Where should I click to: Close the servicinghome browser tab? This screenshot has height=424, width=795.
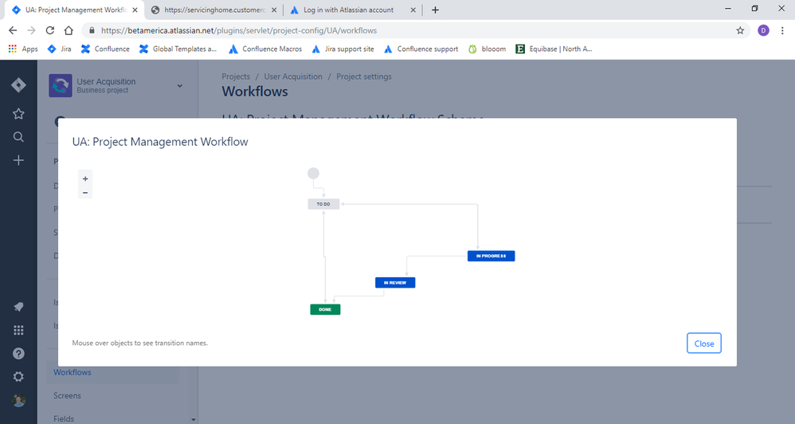point(274,10)
